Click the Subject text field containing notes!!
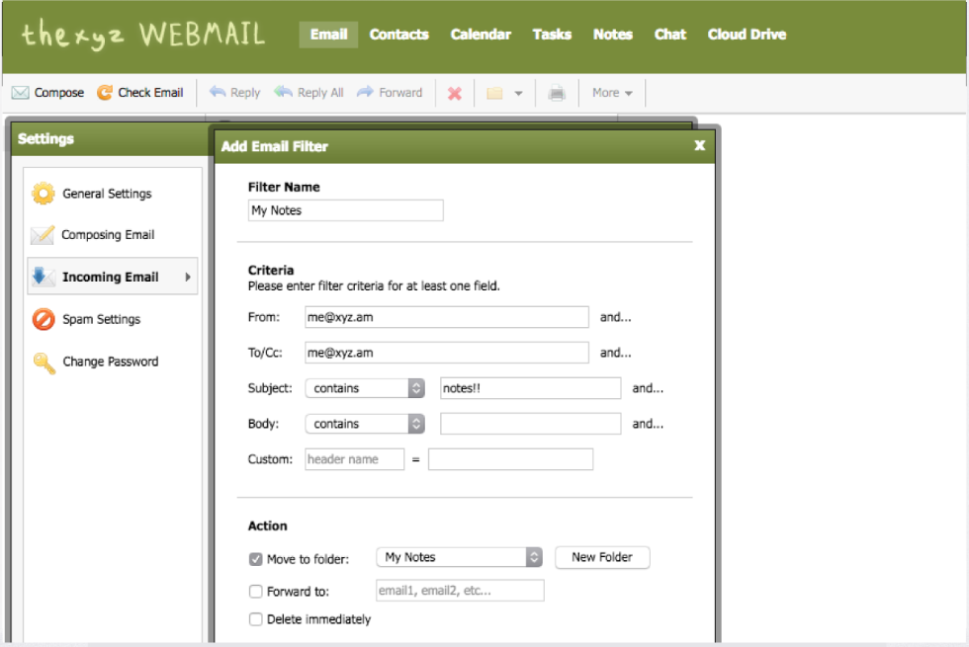This screenshot has width=969, height=647. (x=530, y=388)
